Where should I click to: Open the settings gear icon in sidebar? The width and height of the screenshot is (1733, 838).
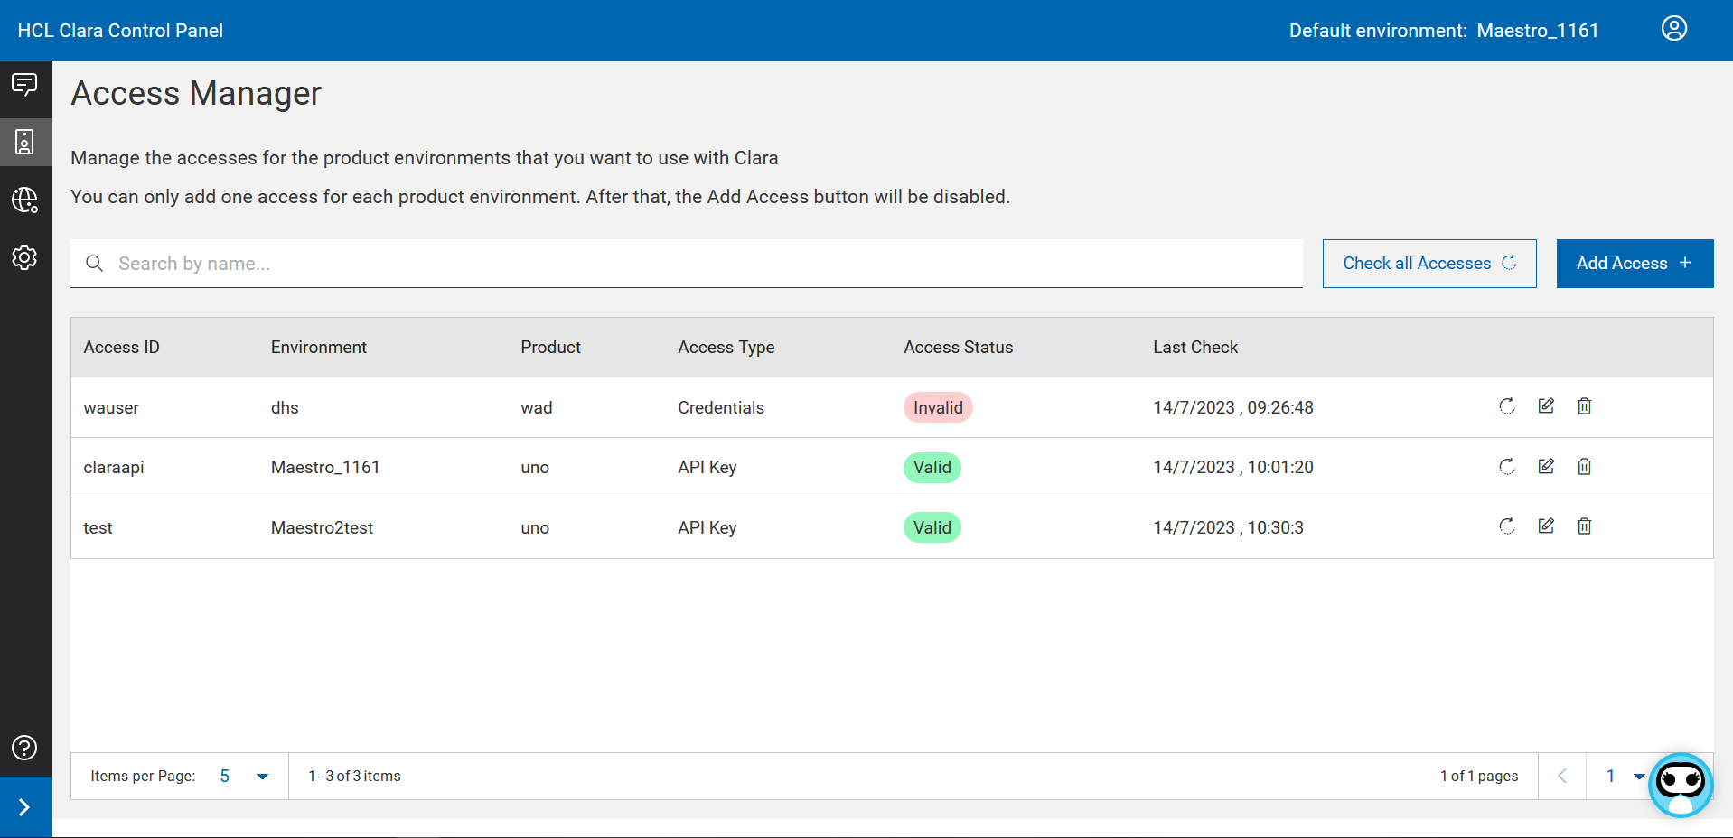coord(24,257)
